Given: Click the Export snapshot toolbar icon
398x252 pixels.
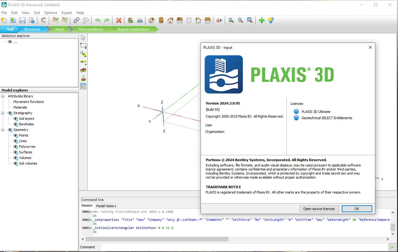Looking at the screenshot, I should [x=131, y=20].
